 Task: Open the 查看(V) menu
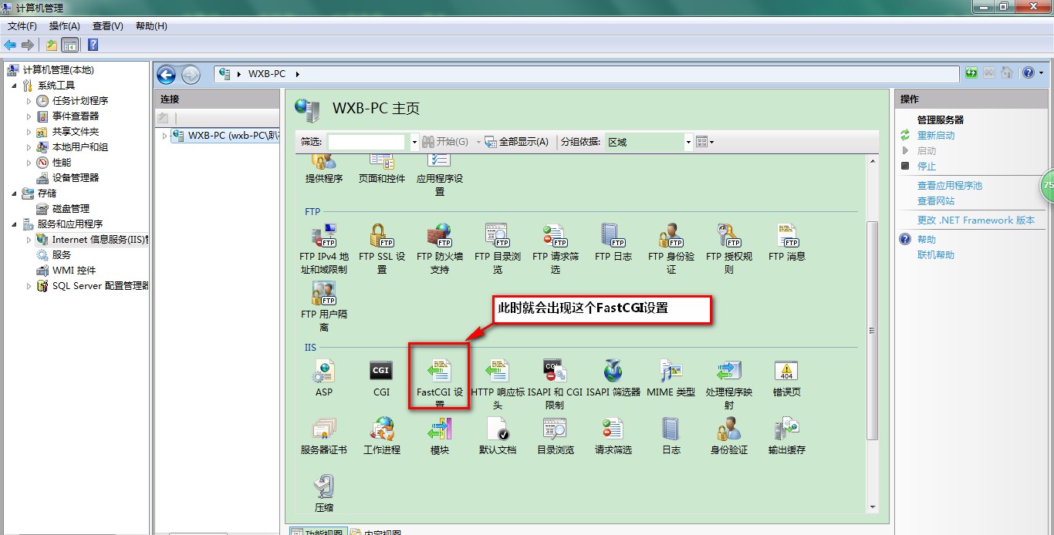click(107, 26)
